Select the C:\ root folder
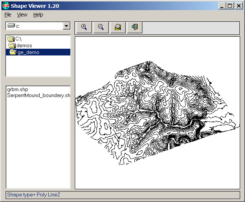 (x=38, y=39)
